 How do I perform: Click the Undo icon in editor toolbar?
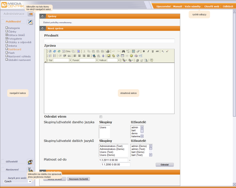click(114, 51)
